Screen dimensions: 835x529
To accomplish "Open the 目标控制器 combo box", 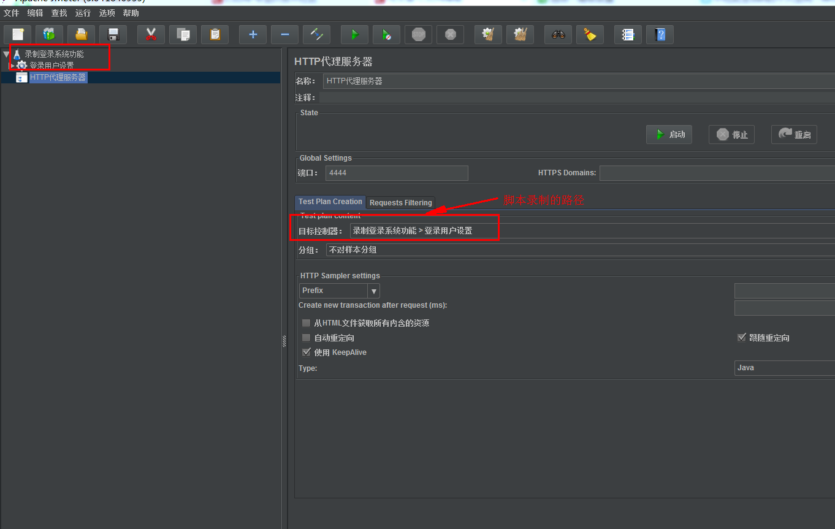I will (x=592, y=230).
